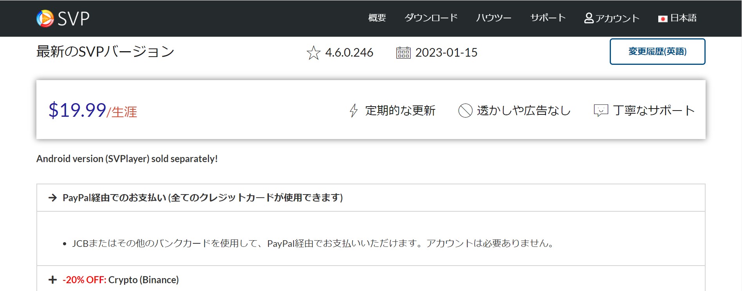This screenshot has height=291, width=742.
Task: Open the 日本語 language selector
Action: tap(677, 18)
